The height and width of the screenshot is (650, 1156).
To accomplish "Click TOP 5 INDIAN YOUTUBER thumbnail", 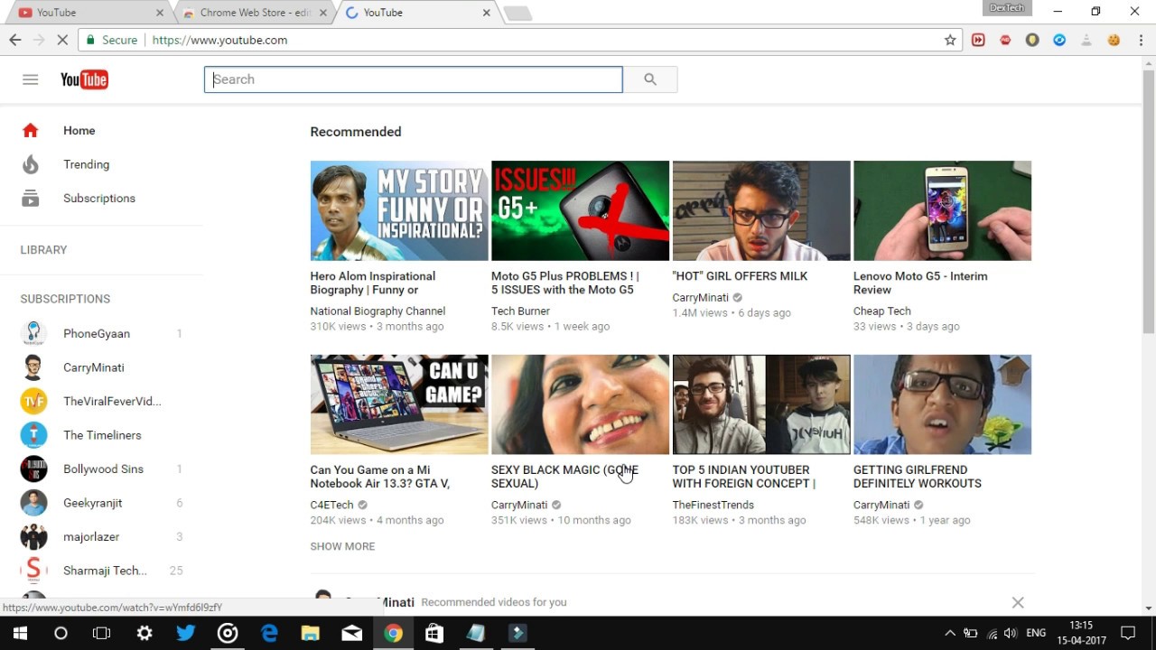I will click(761, 404).
